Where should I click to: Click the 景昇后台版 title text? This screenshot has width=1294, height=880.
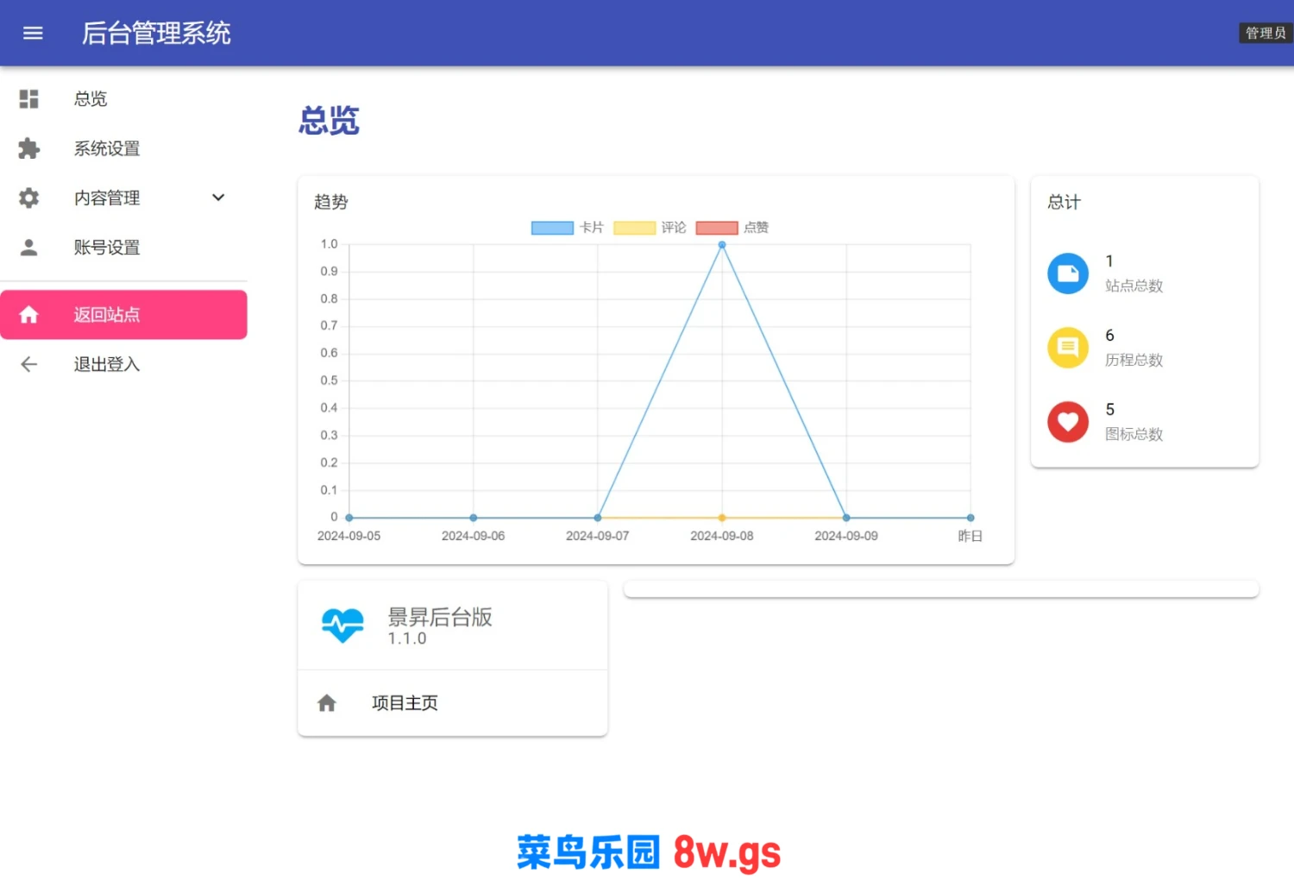click(440, 617)
